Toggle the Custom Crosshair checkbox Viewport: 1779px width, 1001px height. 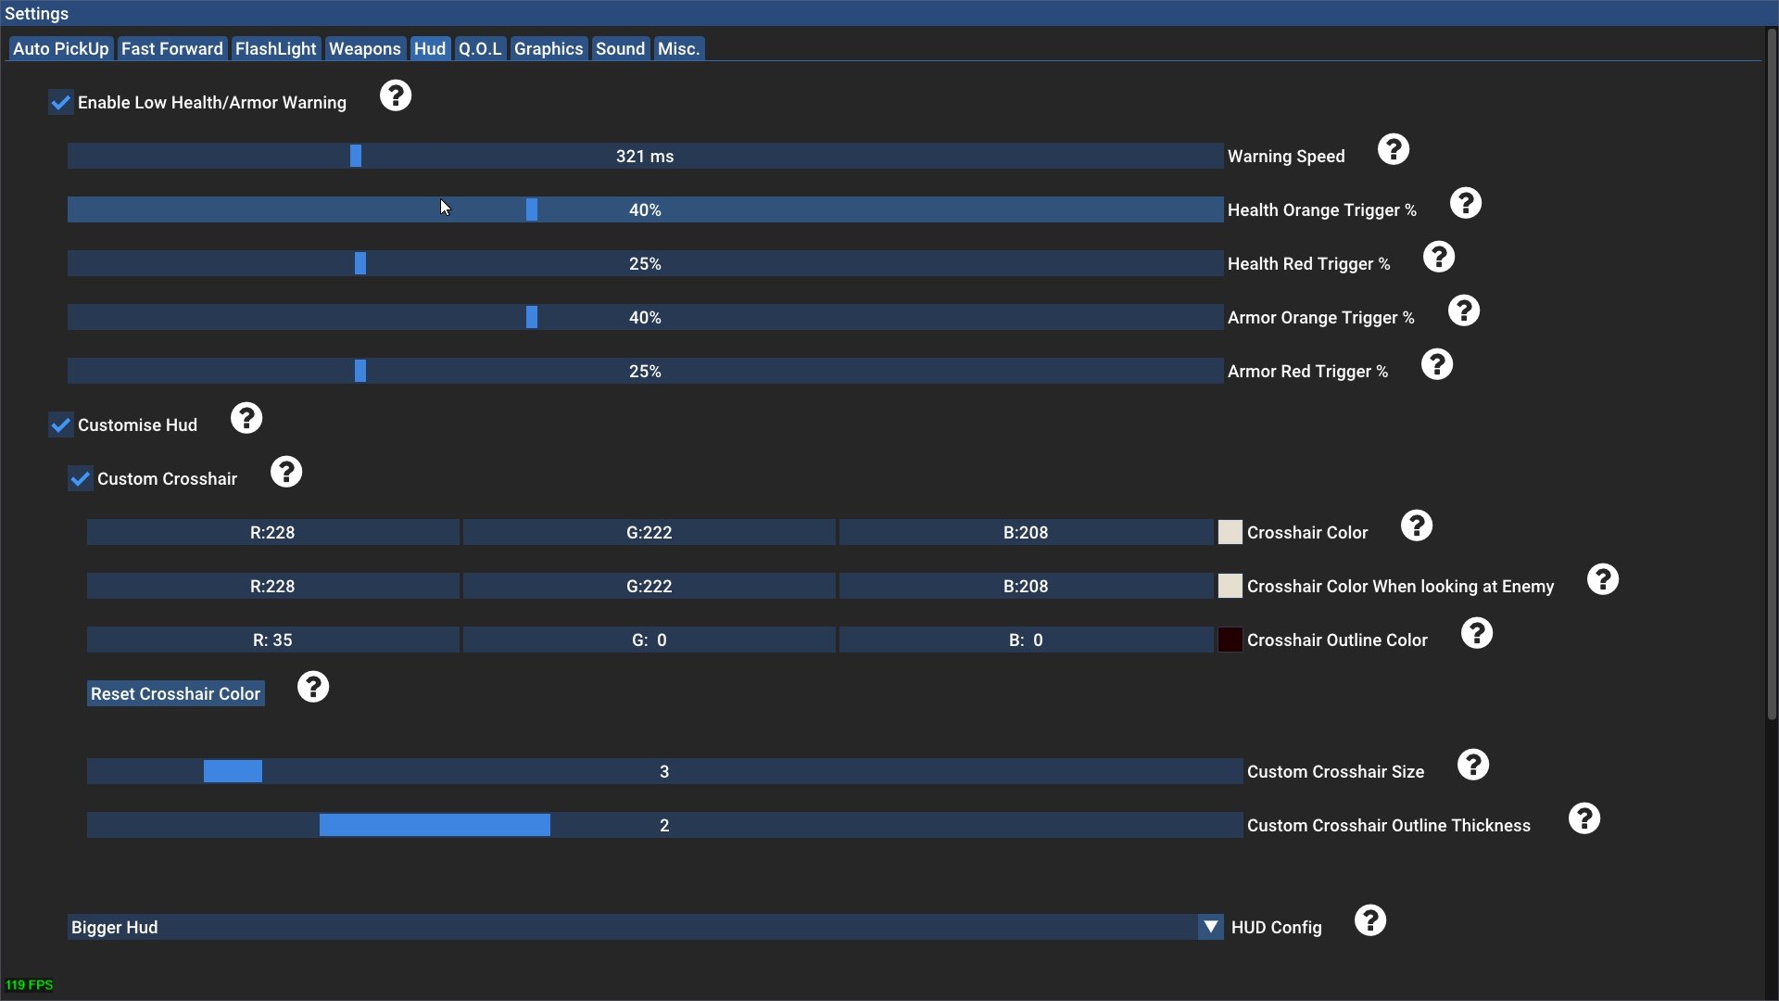tap(81, 479)
